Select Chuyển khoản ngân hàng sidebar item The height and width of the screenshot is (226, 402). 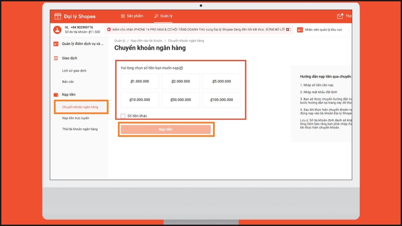coord(80,107)
